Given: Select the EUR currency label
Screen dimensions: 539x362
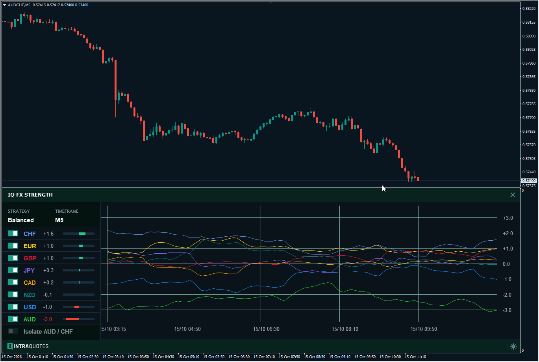Looking at the screenshot, I should tap(30, 246).
